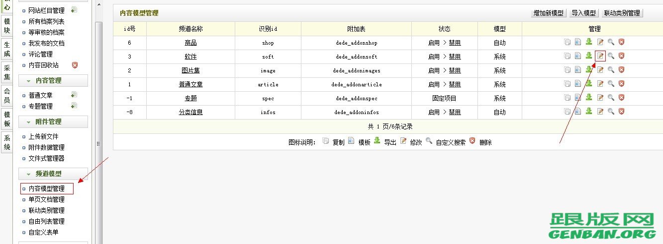Open 内容模型管理 in the sidebar

coord(46,188)
